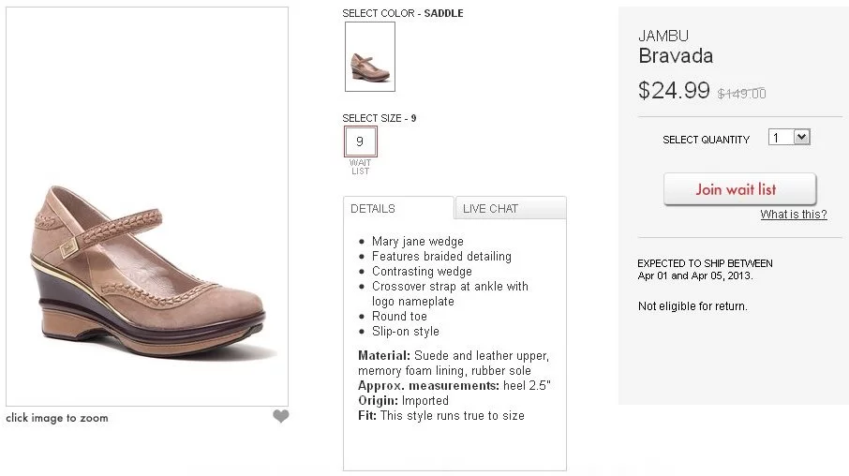Screen dimensions: 849x476
Task: Follow the "What is this?" link
Action: (x=793, y=215)
